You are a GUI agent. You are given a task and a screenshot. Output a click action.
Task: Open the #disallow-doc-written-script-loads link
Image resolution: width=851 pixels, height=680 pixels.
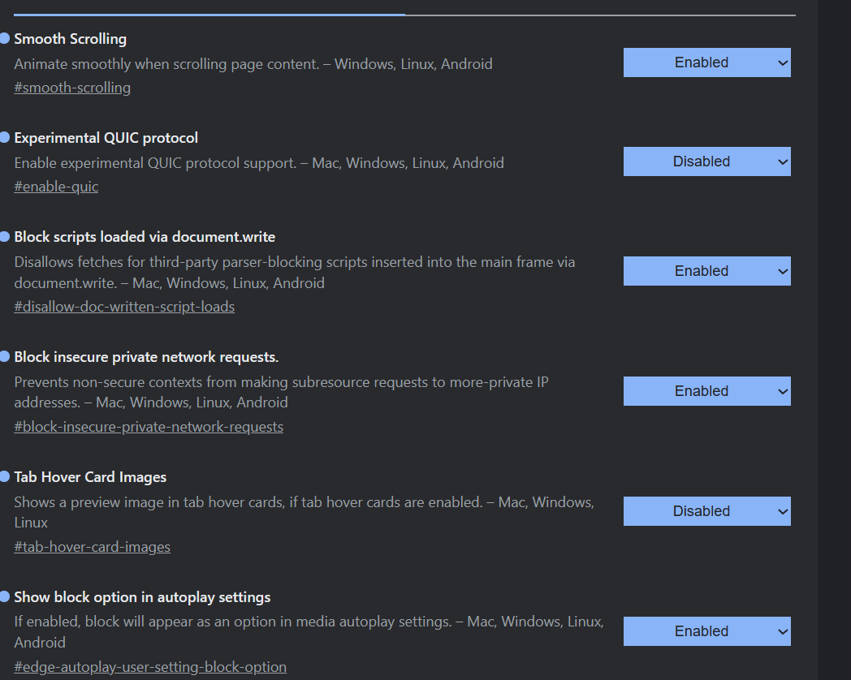click(x=124, y=307)
